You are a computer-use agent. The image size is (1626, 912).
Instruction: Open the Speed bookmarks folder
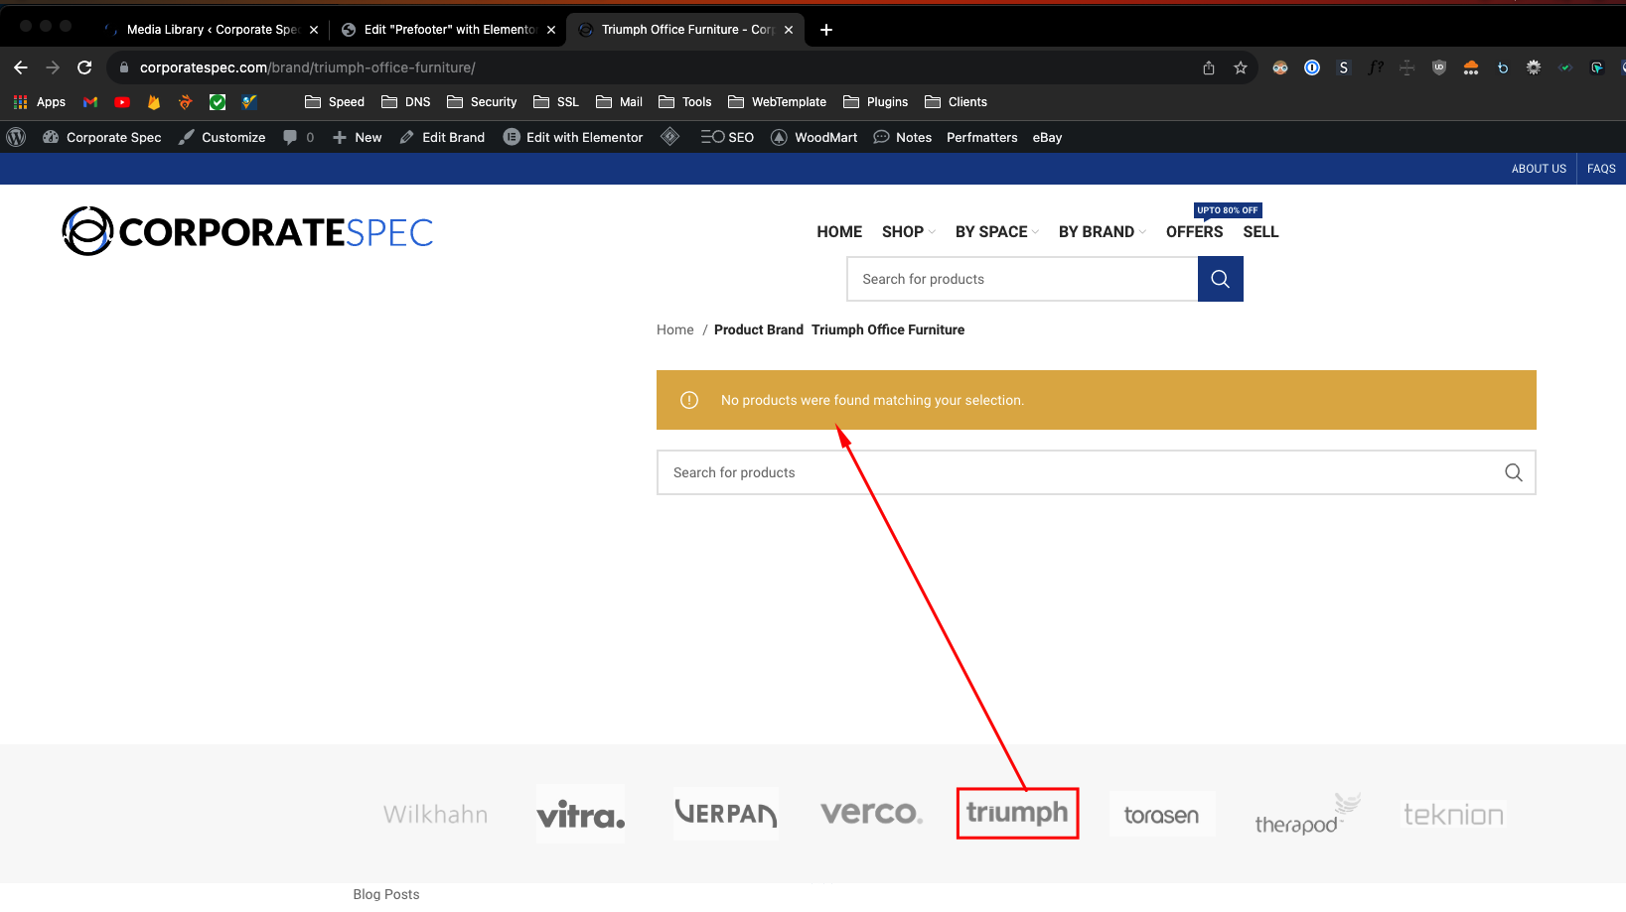(335, 102)
